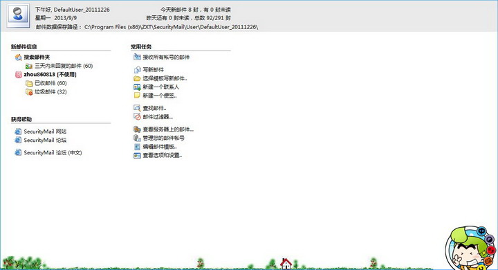Click the cartoon mascot character

471,248
